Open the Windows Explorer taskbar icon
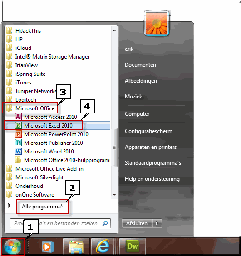The image size is (241, 256). tap(76, 246)
